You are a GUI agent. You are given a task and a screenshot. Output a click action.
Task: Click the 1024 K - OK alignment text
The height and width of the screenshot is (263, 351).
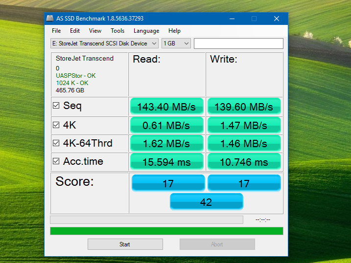pos(72,83)
